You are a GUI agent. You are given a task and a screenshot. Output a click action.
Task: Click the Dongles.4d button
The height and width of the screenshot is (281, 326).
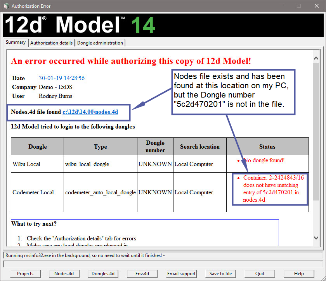pos(103,274)
